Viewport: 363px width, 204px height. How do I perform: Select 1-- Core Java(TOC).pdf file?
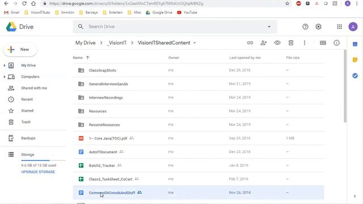(199, 138)
